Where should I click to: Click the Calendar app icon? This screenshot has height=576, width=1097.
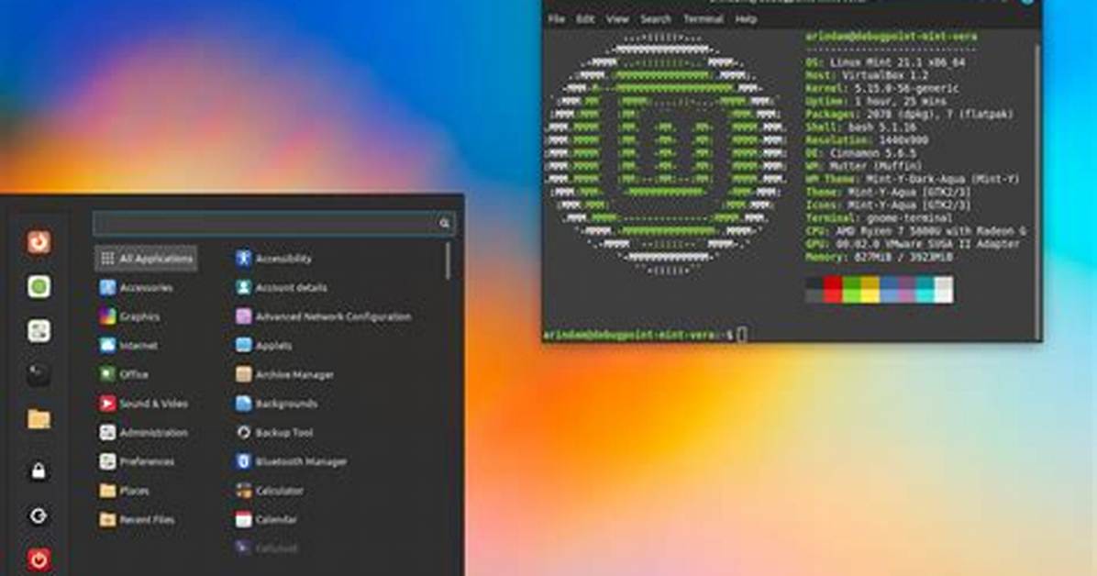pos(243,519)
